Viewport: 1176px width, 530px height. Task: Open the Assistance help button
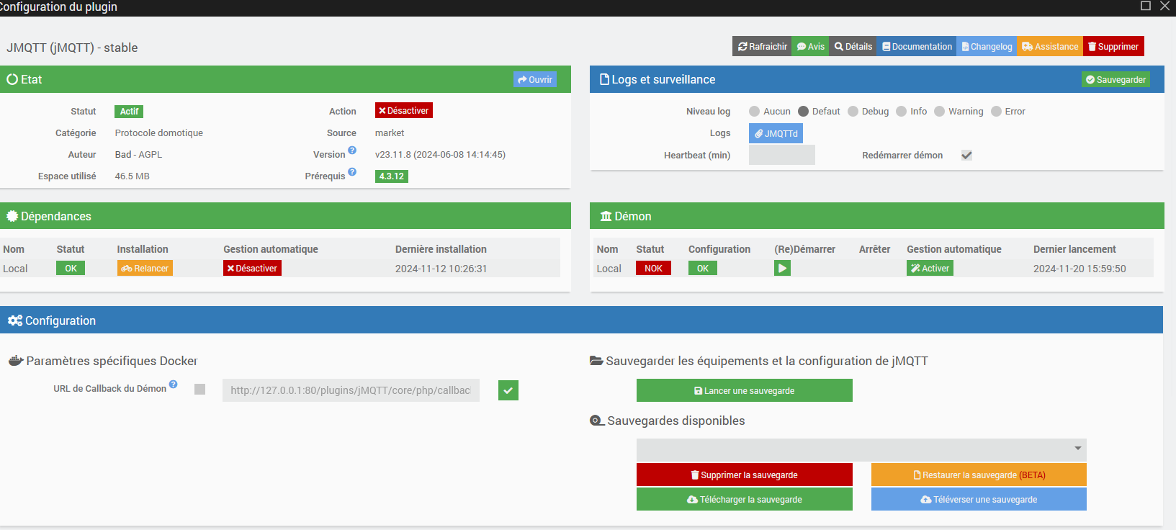(1050, 46)
